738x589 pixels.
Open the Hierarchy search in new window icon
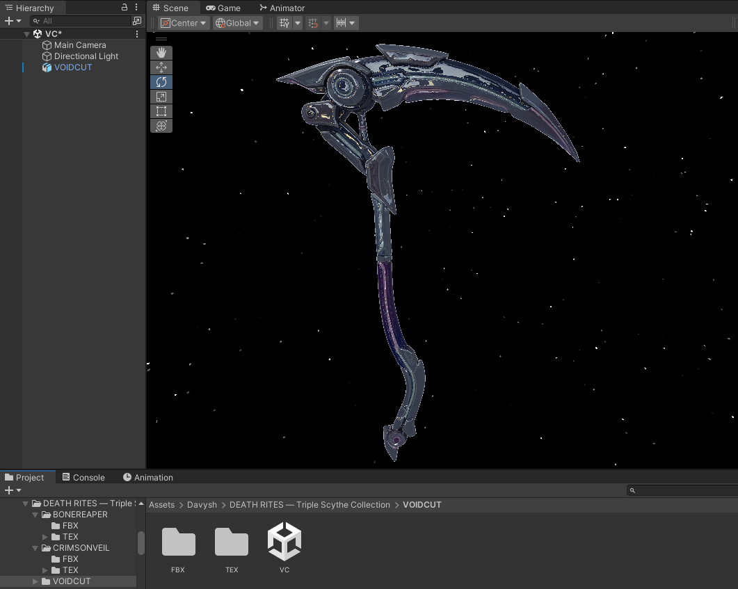(x=137, y=21)
